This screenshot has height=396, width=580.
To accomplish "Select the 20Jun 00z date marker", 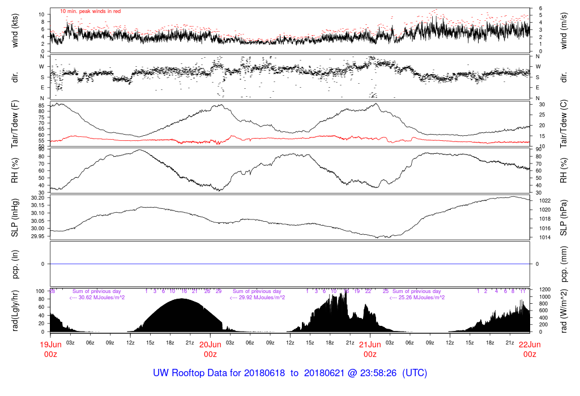I will click(210, 348).
